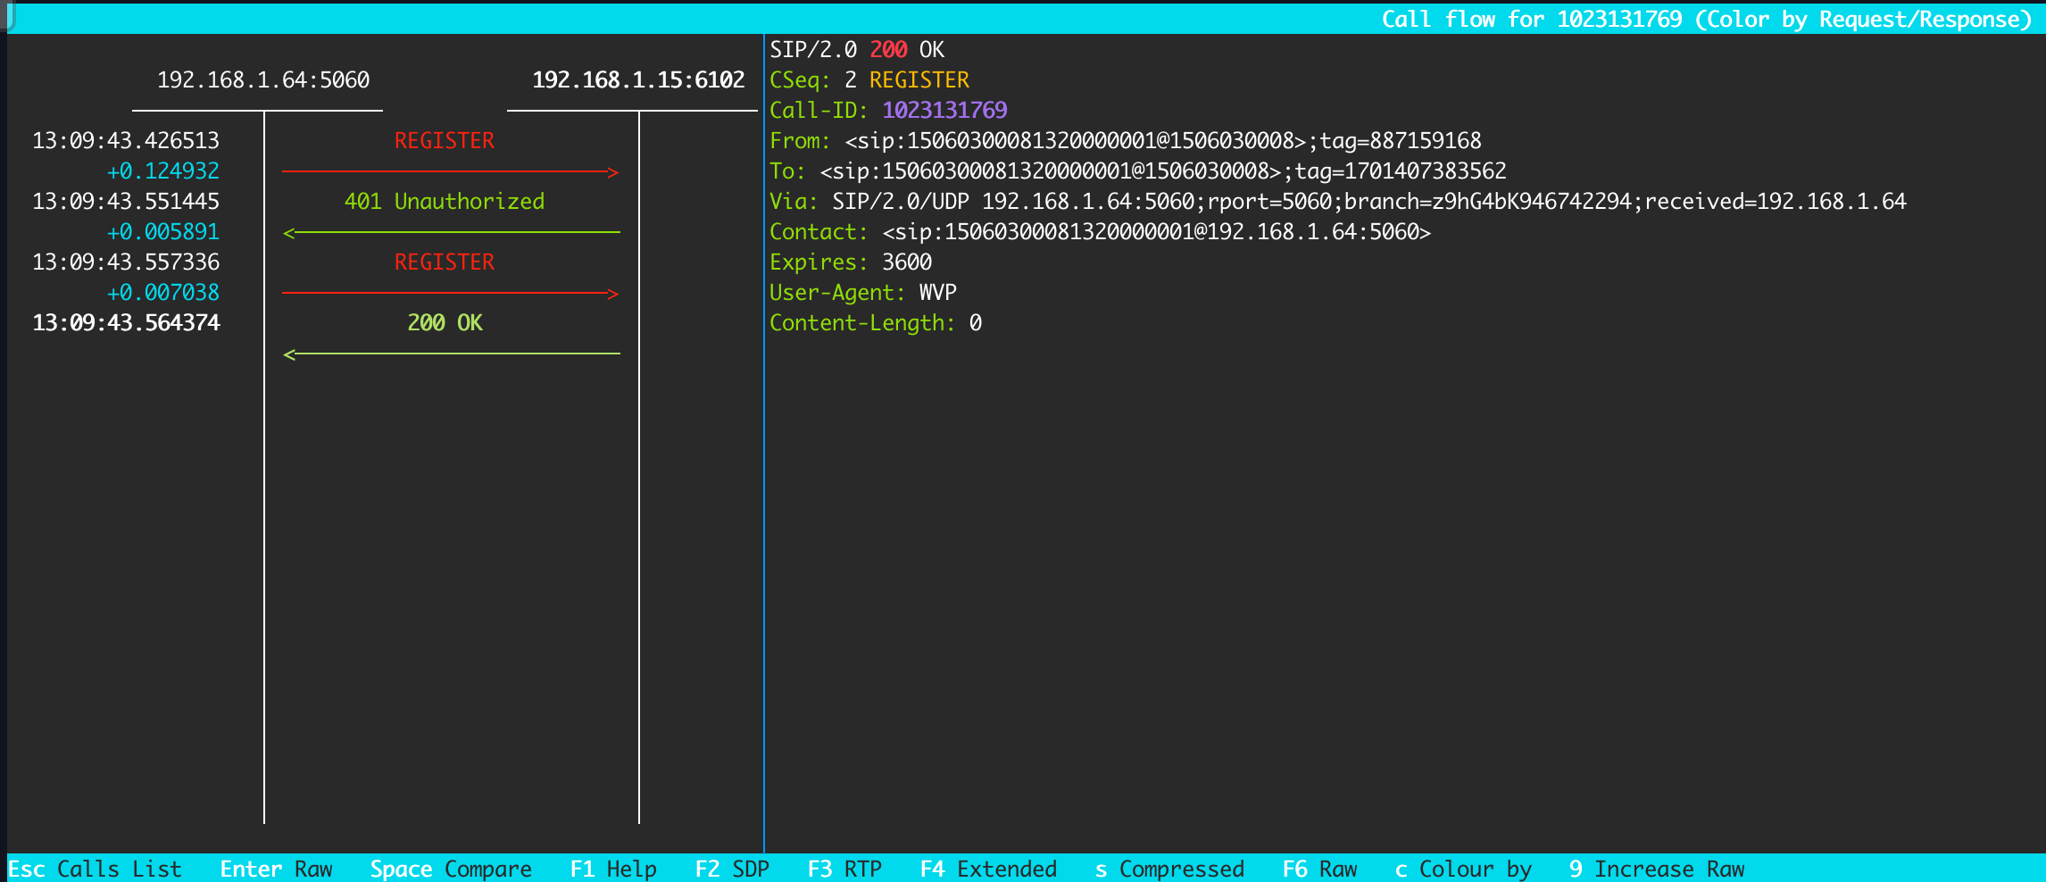Select timestamp 13:09:43.564374 row
This screenshot has width=2046, height=882.
click(x=126, y=323)
